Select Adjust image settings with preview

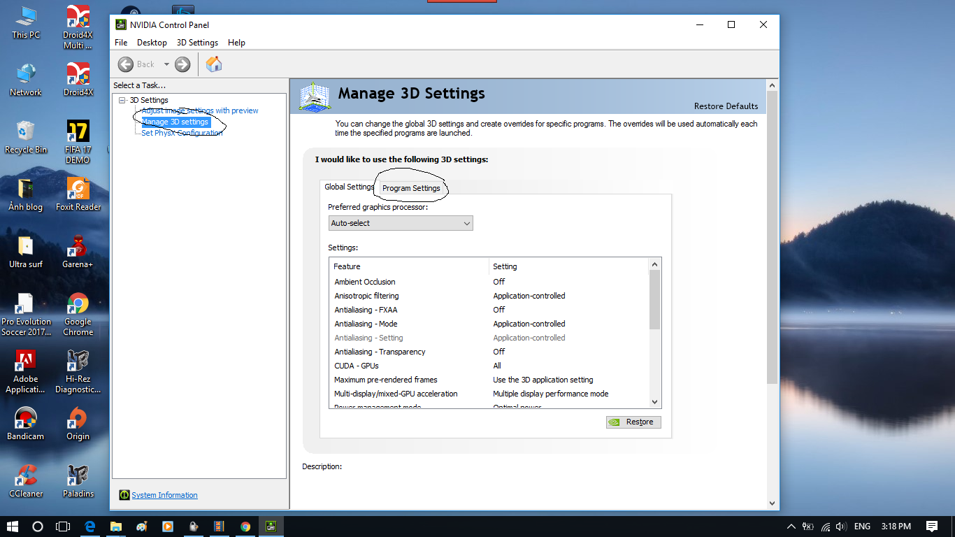[200, 110]
